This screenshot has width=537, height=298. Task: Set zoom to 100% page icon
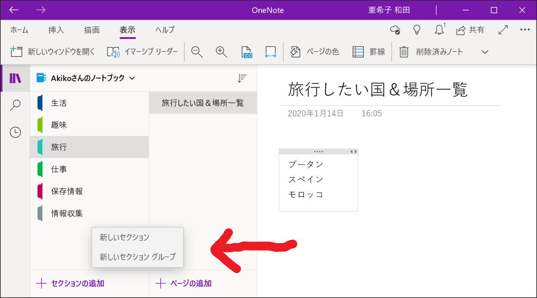(247, 52)
